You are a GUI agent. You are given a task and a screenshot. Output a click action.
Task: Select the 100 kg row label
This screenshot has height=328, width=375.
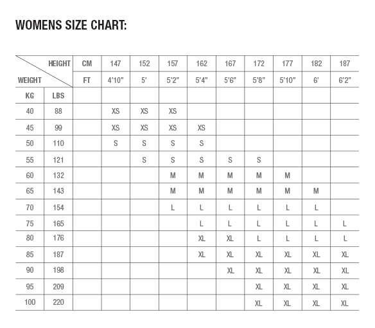point(30,302)
